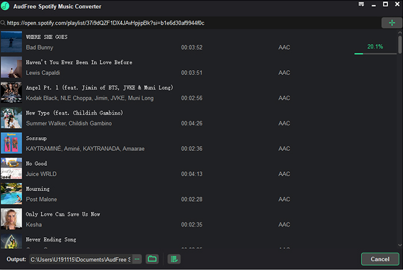Viewport: 403px width, 270px height.
Task: Click duration 00:02:36
Action: point(192,149)
